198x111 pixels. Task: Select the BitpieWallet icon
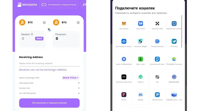174,77
